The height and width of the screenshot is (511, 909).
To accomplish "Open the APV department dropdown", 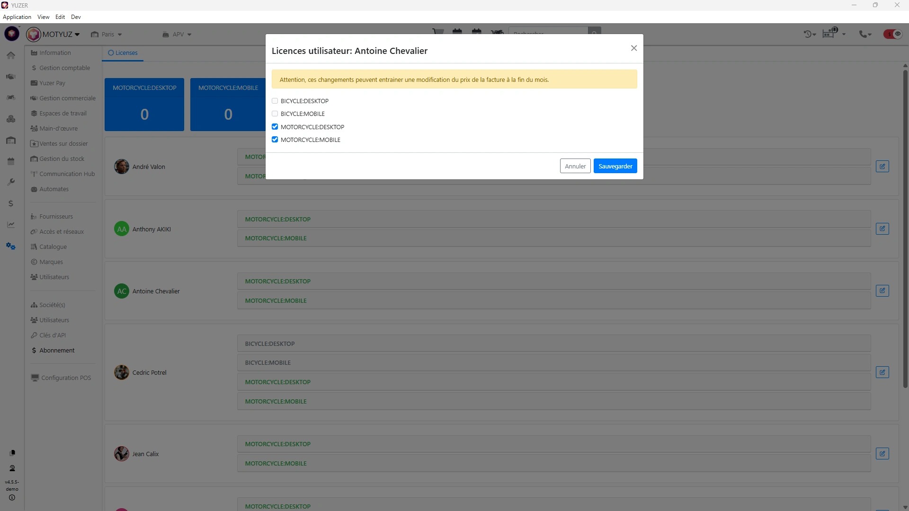I will 177,34.
